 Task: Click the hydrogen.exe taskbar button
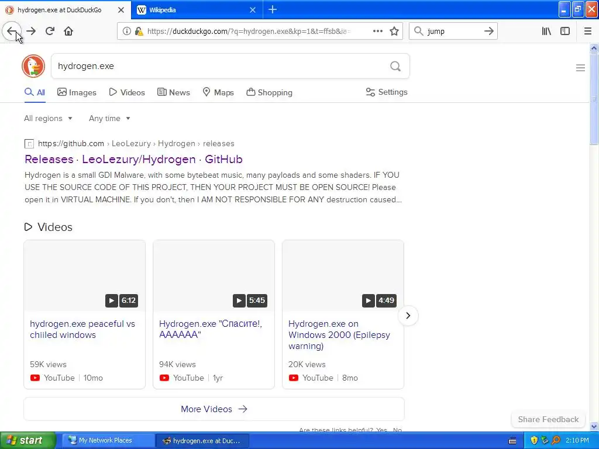(202, 441)
